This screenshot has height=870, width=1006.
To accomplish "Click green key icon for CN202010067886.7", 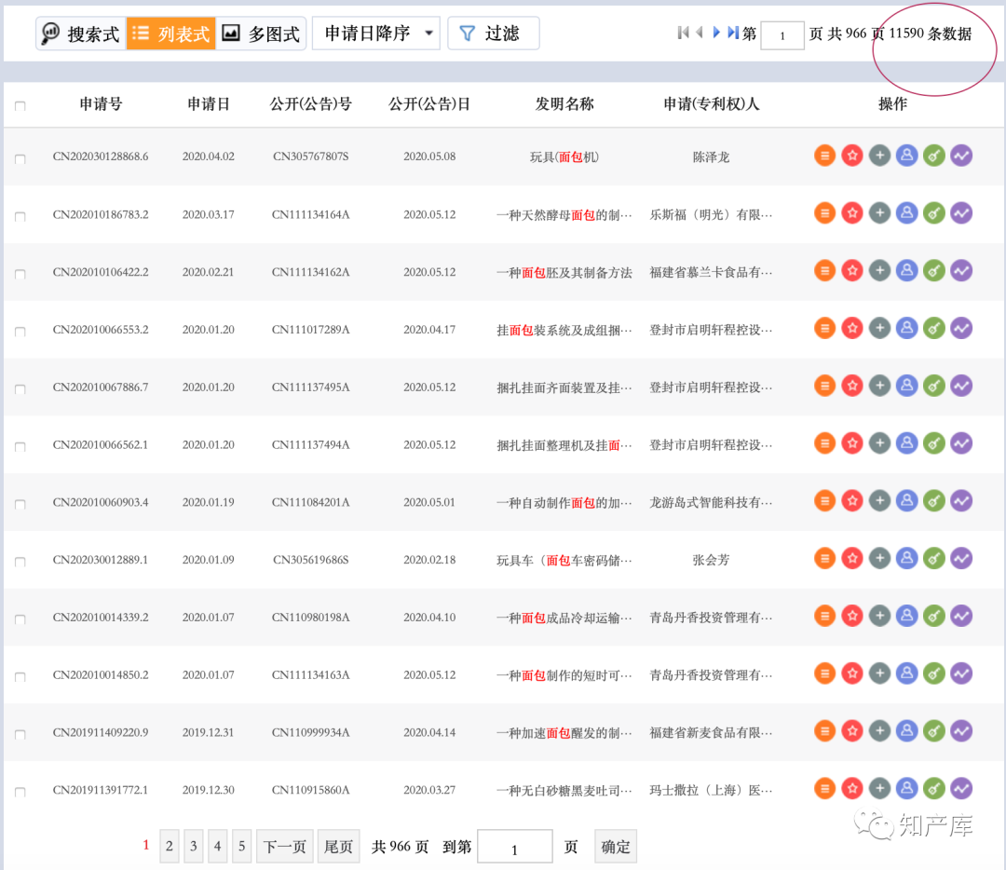I will point(934,386).
